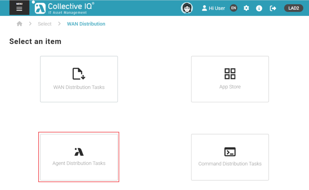Open the App Store card
This screenshot has height=190, width=309.
coord(230,79)
